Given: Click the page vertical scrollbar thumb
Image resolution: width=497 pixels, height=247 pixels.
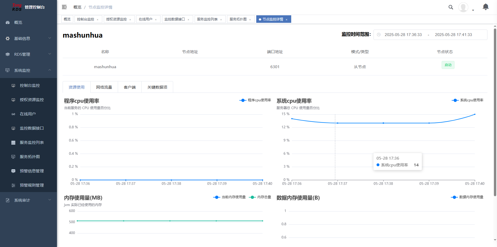Looking at the screenshot, I should (495, 112).
